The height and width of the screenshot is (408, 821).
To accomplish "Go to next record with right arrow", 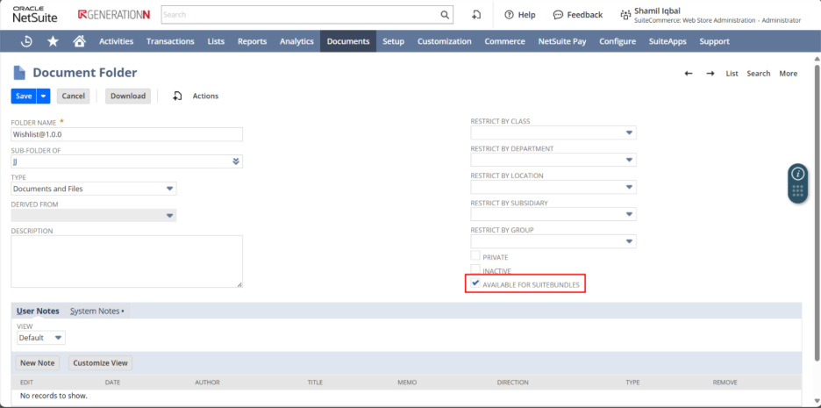I will click(x=710, y=74).
